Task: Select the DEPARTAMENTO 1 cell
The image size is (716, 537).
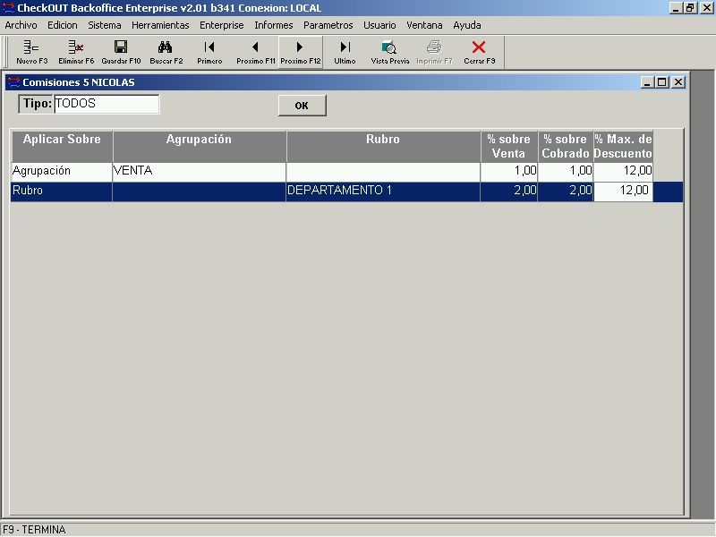Action: tap(383, 191)
